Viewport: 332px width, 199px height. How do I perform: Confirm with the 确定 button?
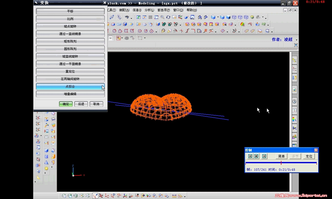coord(66,104)
